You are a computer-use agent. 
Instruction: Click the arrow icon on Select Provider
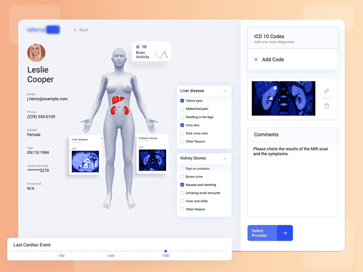(x=285, y=233)
